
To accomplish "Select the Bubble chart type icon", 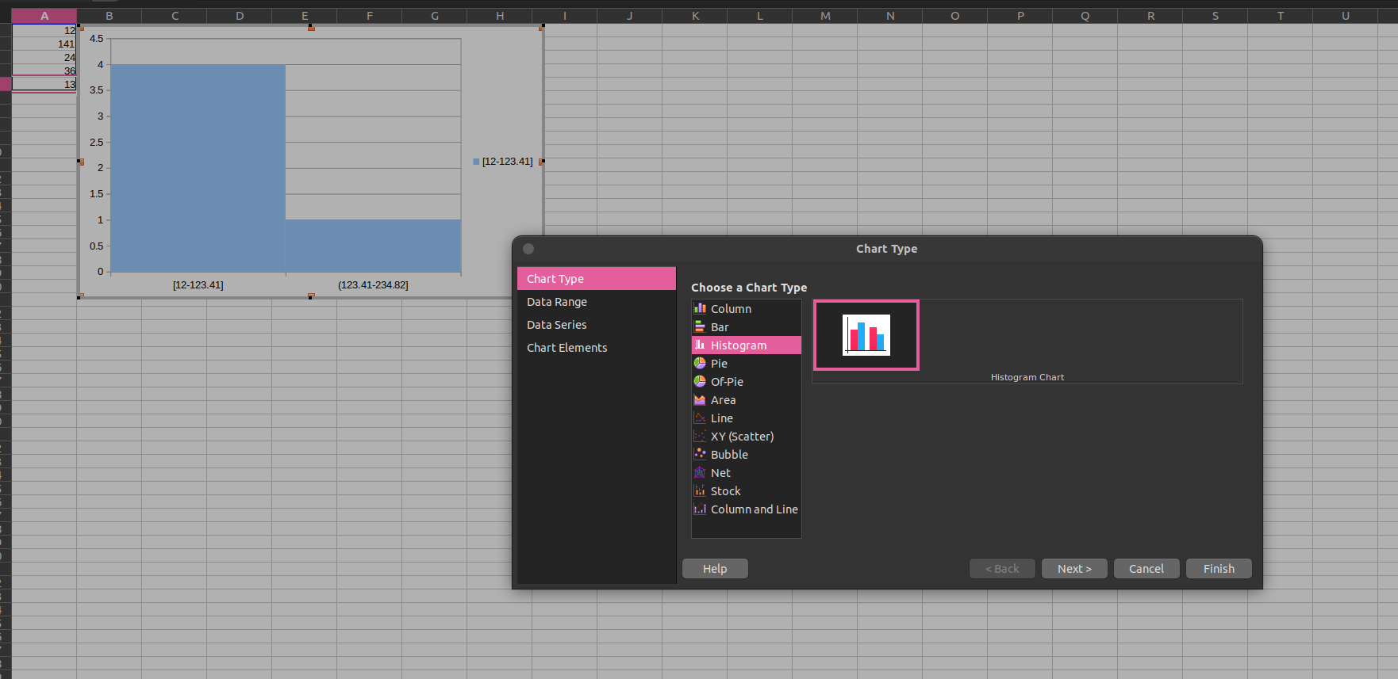I will (x=700, y=454).
